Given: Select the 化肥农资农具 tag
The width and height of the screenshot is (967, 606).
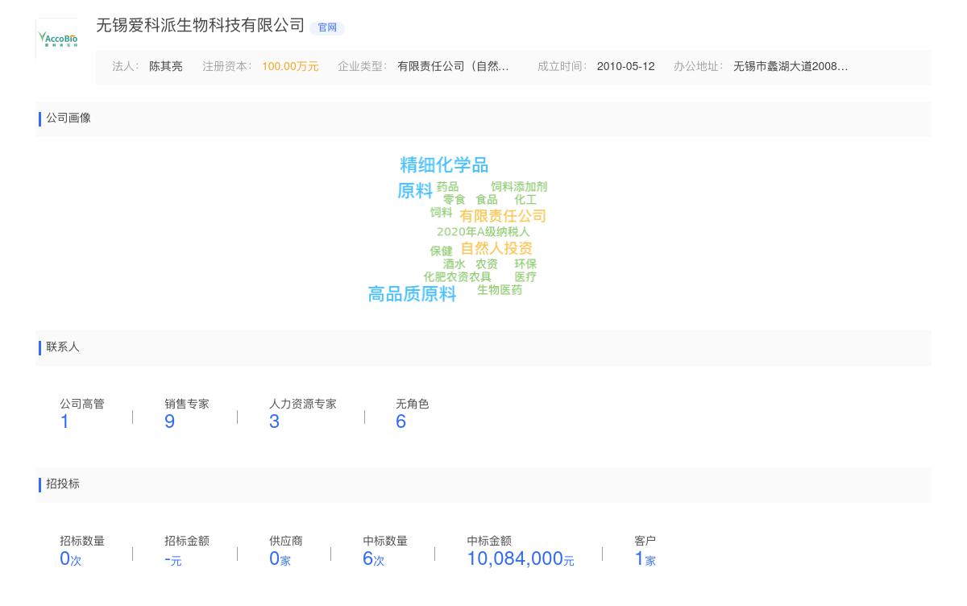Looking at the screenshot, I should [x=457, y=277].
